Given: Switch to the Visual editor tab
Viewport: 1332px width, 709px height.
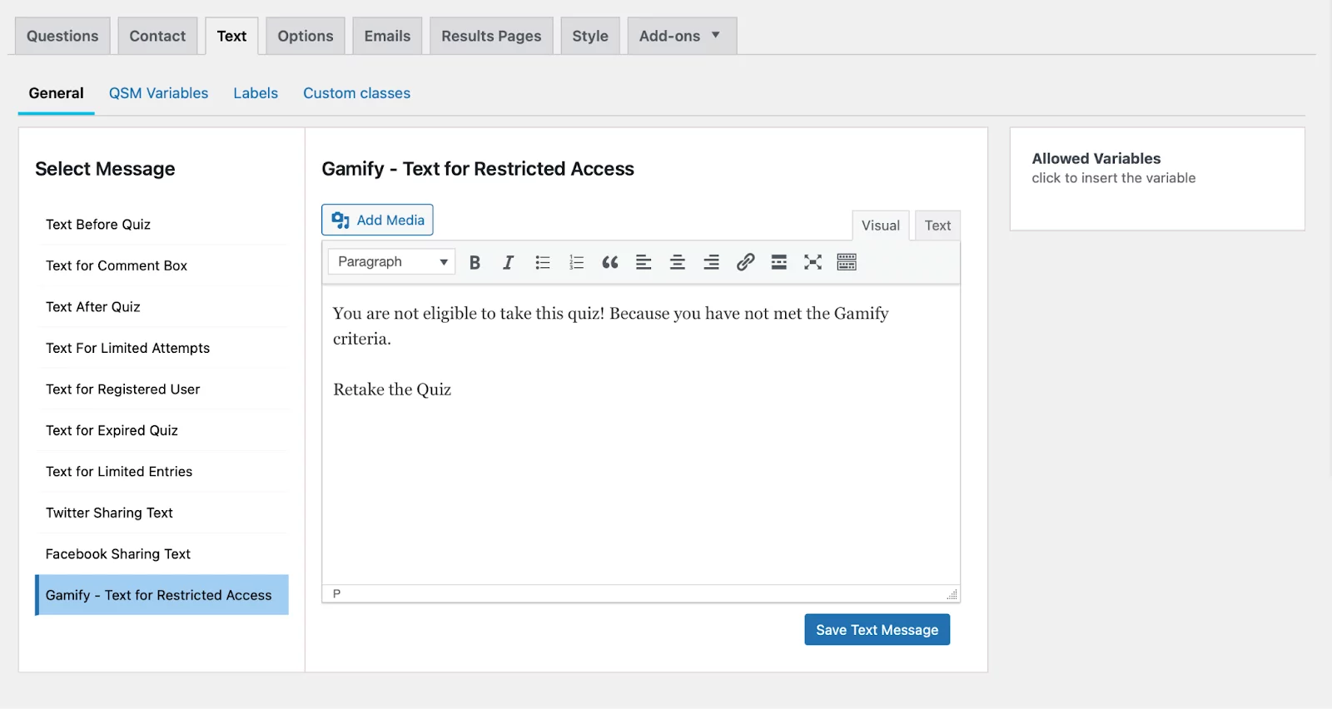Looking at the screenshot, I should 881,226.
